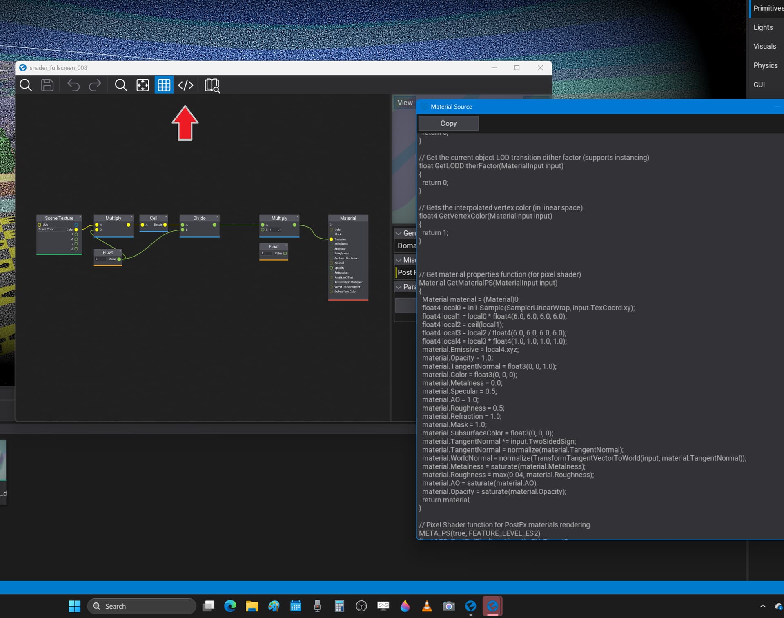Click the Show Whole Graph icon
The height and width of the screenshot is (618, 784).
point(143,85)
